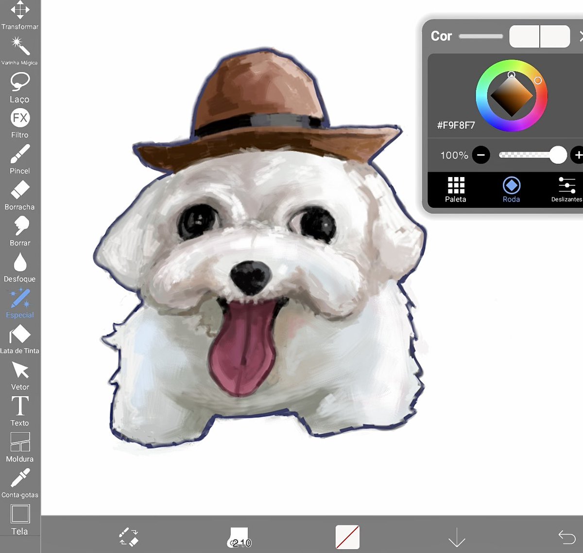Select the Borracha eraser tool

20,195
